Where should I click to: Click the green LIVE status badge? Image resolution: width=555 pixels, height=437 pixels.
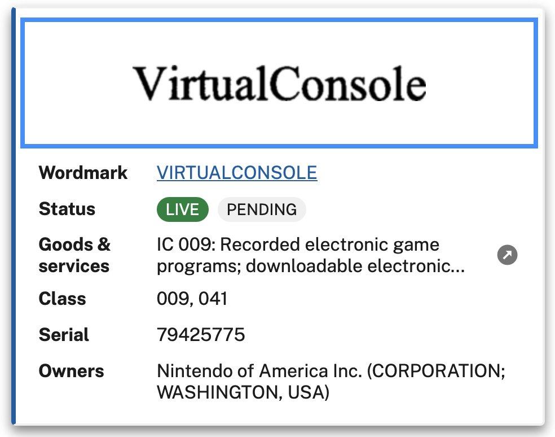182,209
